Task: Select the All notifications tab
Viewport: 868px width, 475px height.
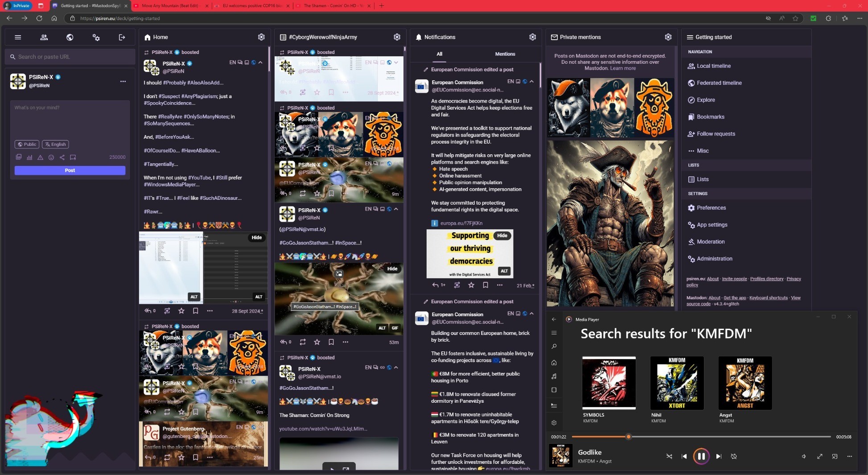Action: coord(440,54)
